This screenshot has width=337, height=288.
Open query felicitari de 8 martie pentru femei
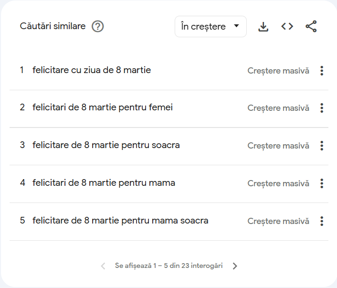coord(103,107)
